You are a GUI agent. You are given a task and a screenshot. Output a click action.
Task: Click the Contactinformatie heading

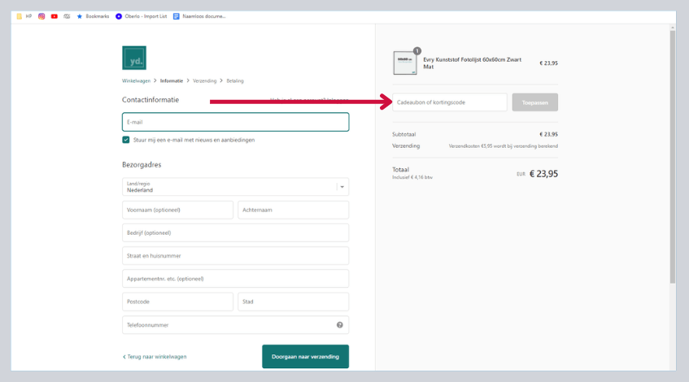click(150, 100)
